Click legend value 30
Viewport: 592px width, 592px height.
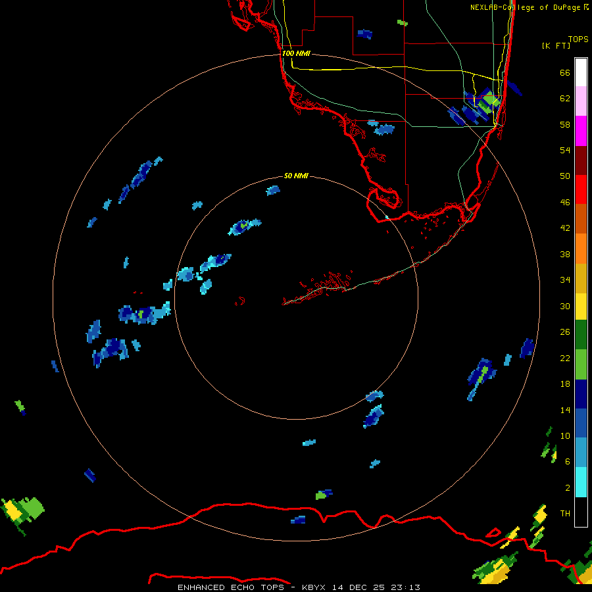(x=565, y=306)
